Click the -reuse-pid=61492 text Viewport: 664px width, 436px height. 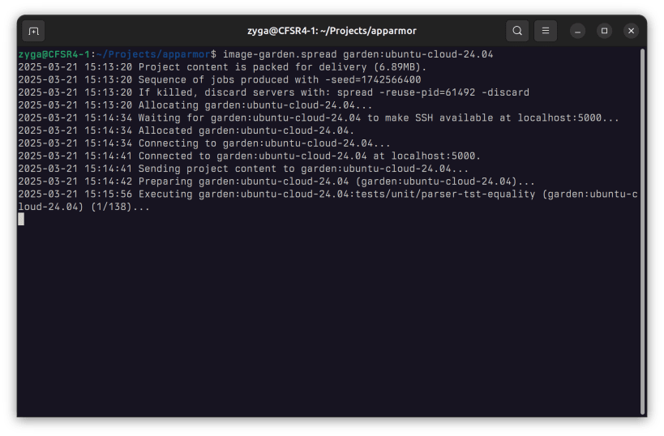[x=426, y=92]
